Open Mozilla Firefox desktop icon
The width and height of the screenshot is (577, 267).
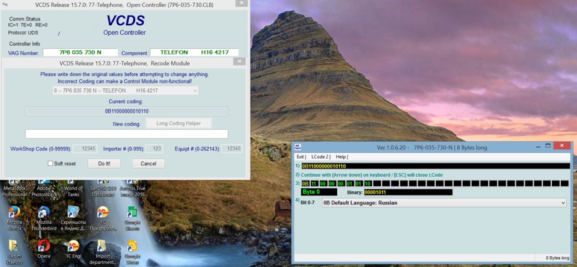[14, 218]
